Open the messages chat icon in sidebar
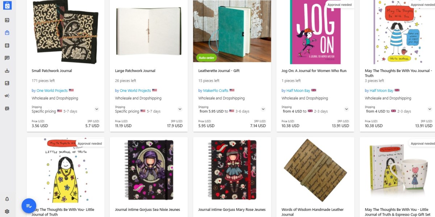Viewport: 435px width, 217px height. [7, 58]
